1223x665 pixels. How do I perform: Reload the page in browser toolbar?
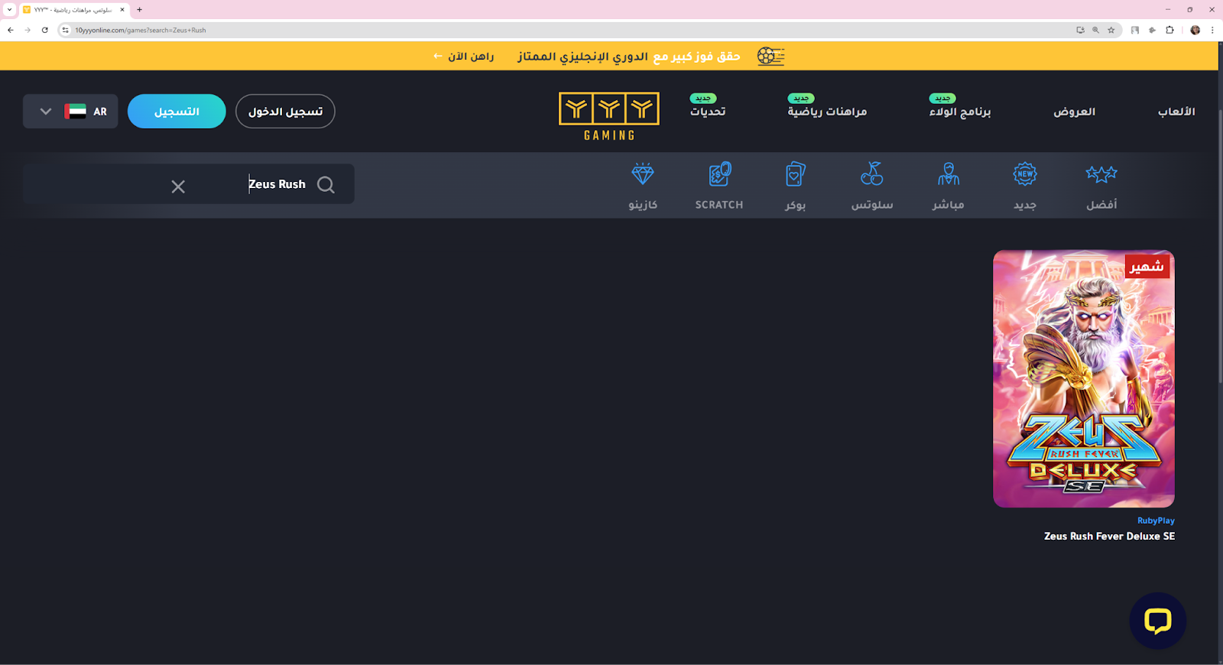(45, 30)
